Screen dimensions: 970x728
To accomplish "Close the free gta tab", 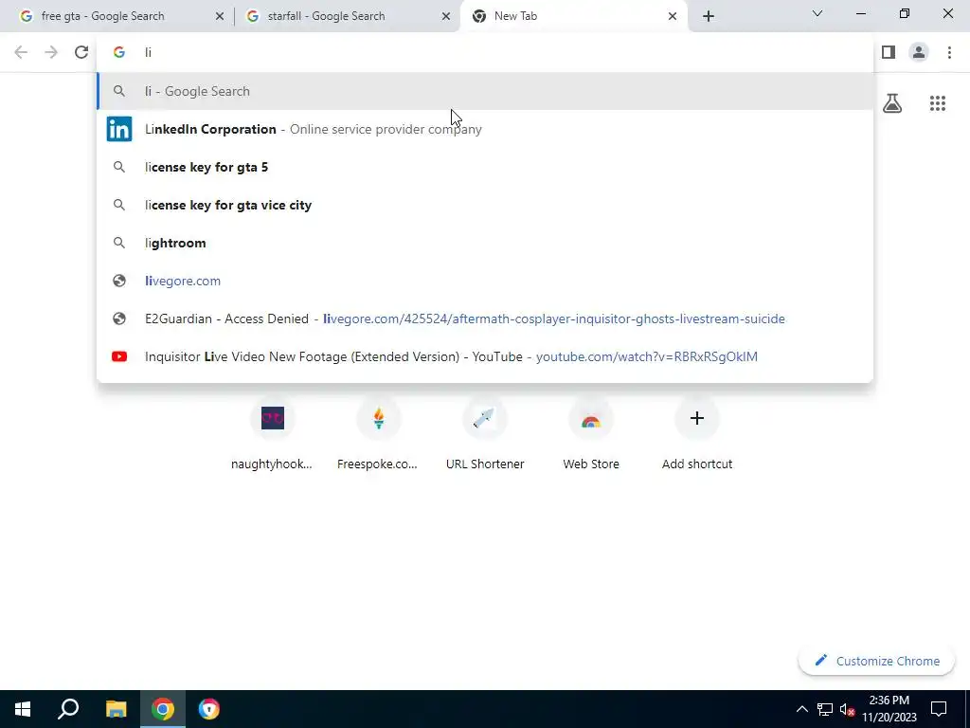I will tap(220, 16).
